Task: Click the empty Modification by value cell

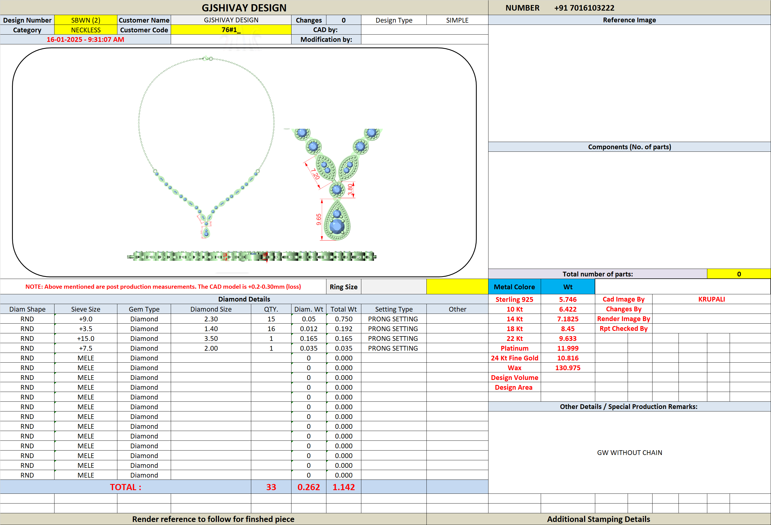Action: pyautogui.click(x=424, y=39)
